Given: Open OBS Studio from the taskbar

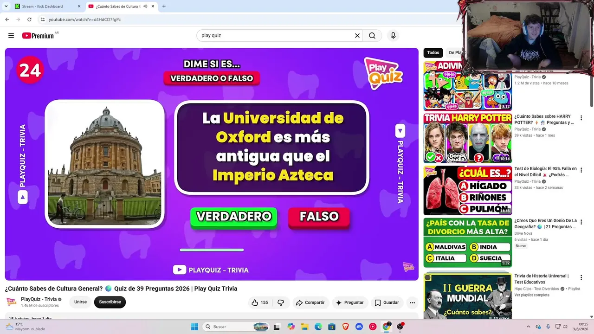Looking at the screenshot, I should click(400, 327).
